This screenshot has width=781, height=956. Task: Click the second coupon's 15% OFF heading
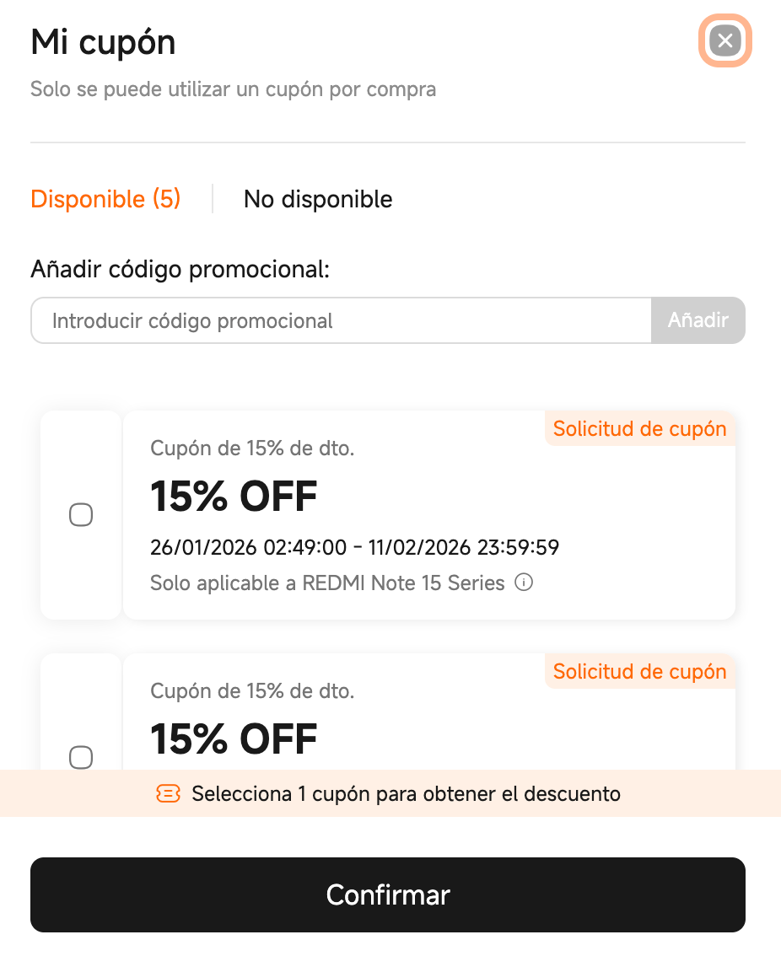(234, 739)
